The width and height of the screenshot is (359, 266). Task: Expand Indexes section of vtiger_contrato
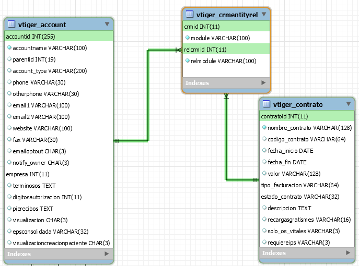point(348,253)
